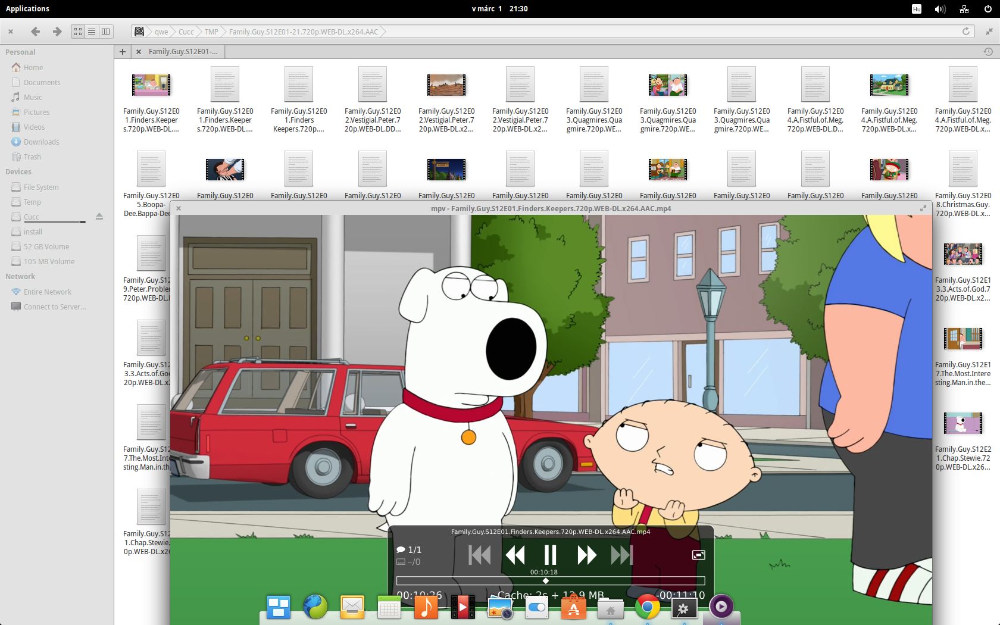
Task: Open the Photos app from the dock
Action: click(500, 608)
